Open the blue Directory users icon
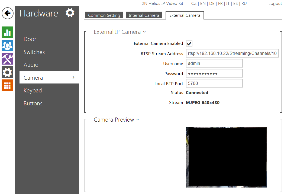Screen dimensions: 284x194 point(7,45)
